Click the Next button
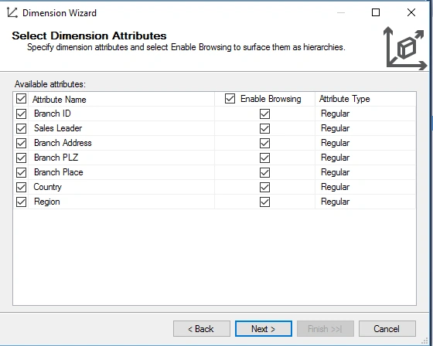This screenshot has width=433, height=346. coord(264,328)
